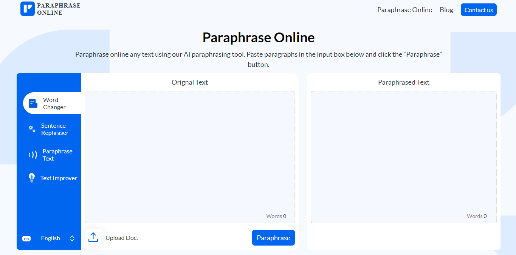The width and height of the screenshot is (516, 255).
Task: Click 'Words 0' counter under original text
Action: [x=276, y=216]
